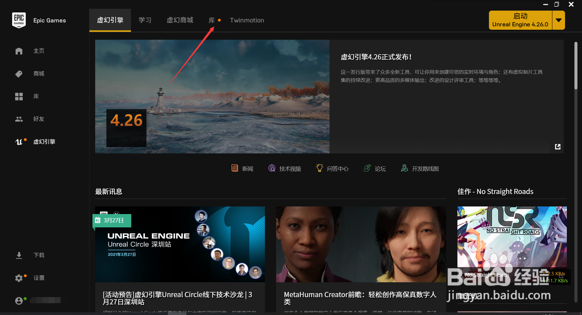Go to 商城 in the sidebar
Screen dimensions: 582x315
point(39,74)
